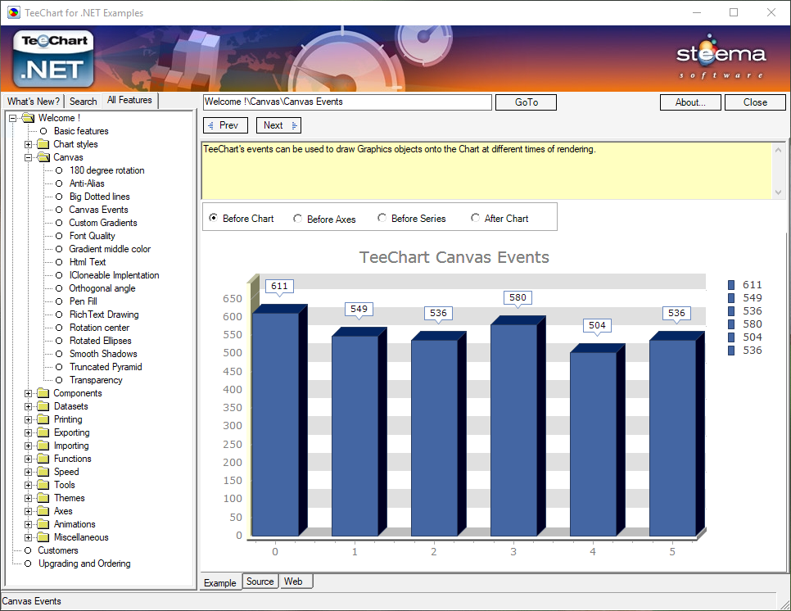The width and height of the screenshot is (791, 611).
Task: Click the Miscellaneous folder icon
Action: pos(43,537)
